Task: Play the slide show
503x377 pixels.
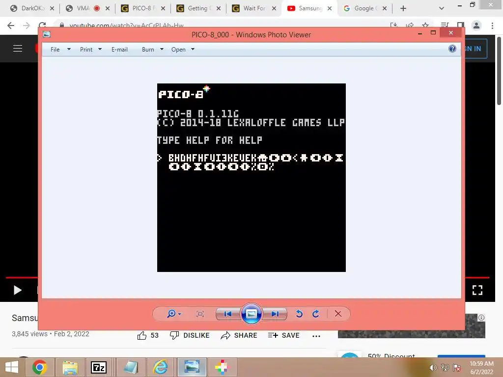Action: [x=251, y=314]
